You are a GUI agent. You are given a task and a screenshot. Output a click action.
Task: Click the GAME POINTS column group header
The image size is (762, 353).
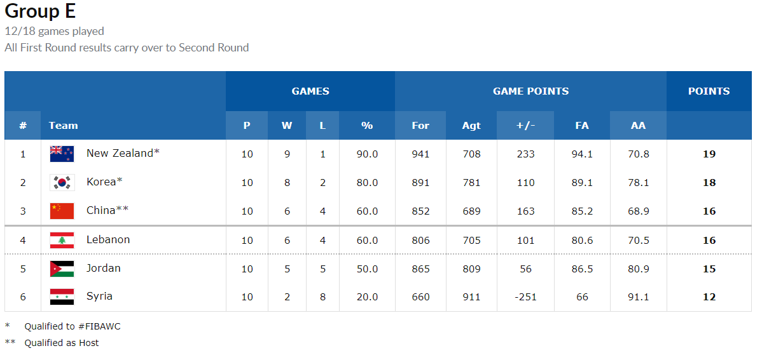[x=530, y=91]
